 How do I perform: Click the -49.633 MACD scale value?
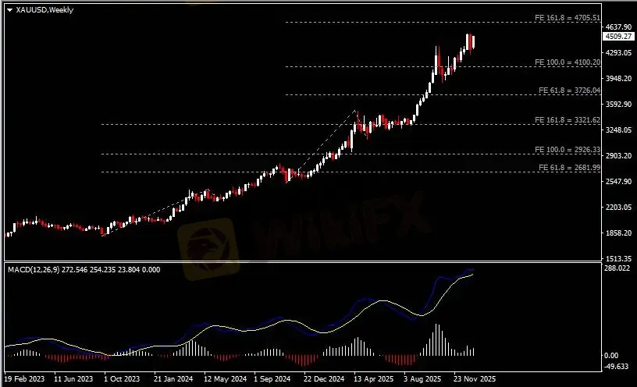pos(616,366)
